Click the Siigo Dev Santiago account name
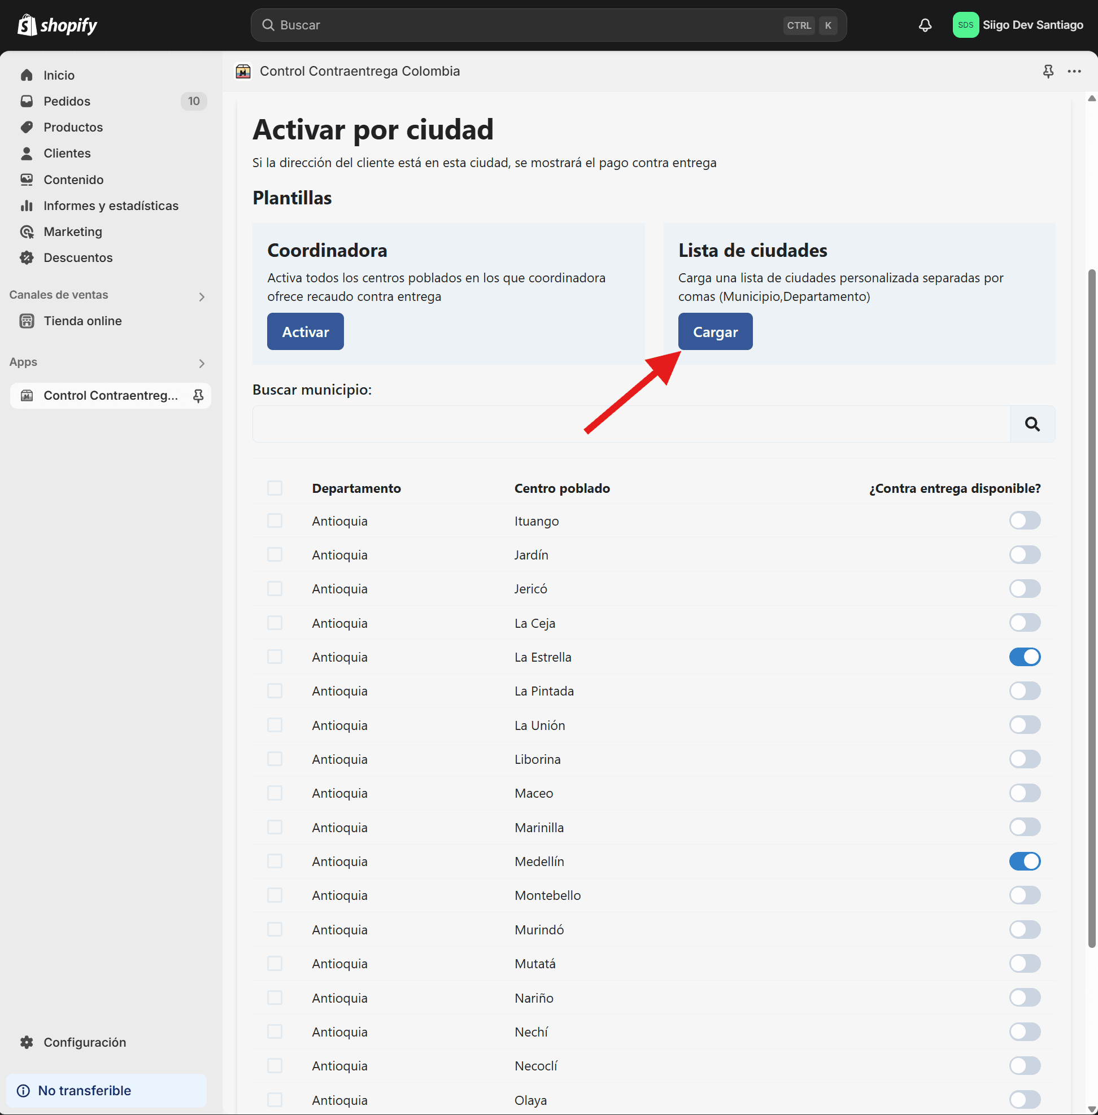 pyautogui.click(x=1033, y=25)
